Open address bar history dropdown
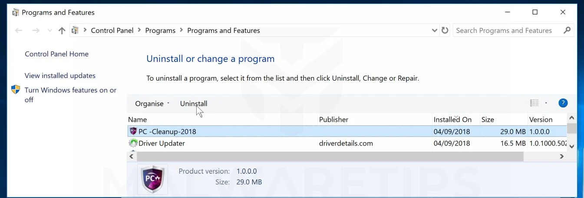584x198 pixels. 435,31
